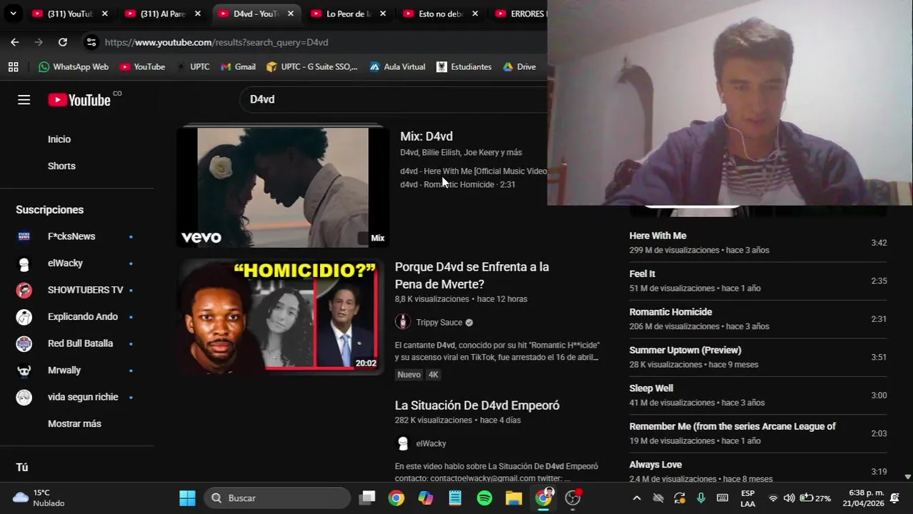Select the 'D4vd - YouTube' tab
Screen dimensions: 913x514
tap(255, 14)
